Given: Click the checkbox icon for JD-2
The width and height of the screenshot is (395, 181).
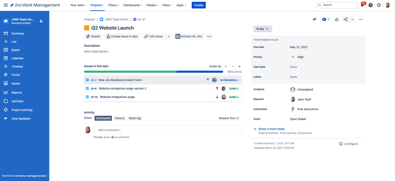Looking at the screenshot, I should pos(87,80).
